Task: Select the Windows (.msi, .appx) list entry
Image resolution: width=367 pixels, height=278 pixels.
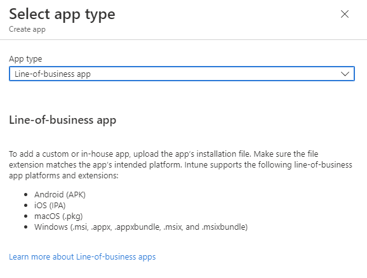Action: 141,227
